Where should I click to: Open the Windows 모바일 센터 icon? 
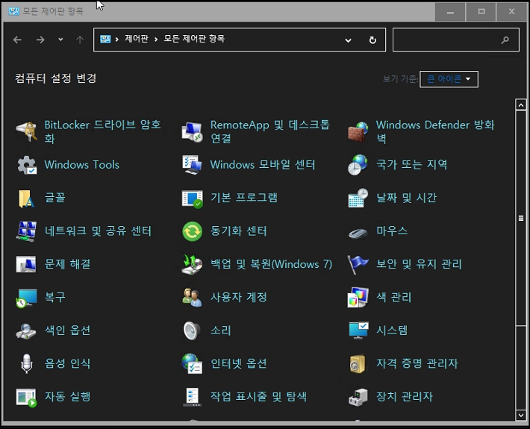point(193,165)
